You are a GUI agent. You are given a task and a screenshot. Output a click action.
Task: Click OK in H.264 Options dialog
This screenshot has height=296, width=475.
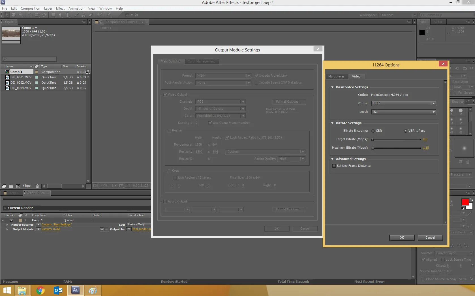402,238
